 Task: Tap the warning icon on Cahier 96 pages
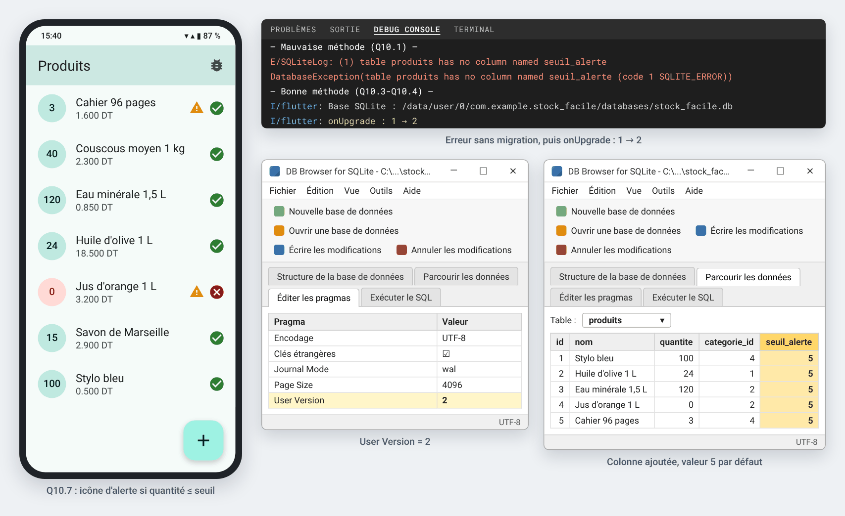click(x=197, y=108)
